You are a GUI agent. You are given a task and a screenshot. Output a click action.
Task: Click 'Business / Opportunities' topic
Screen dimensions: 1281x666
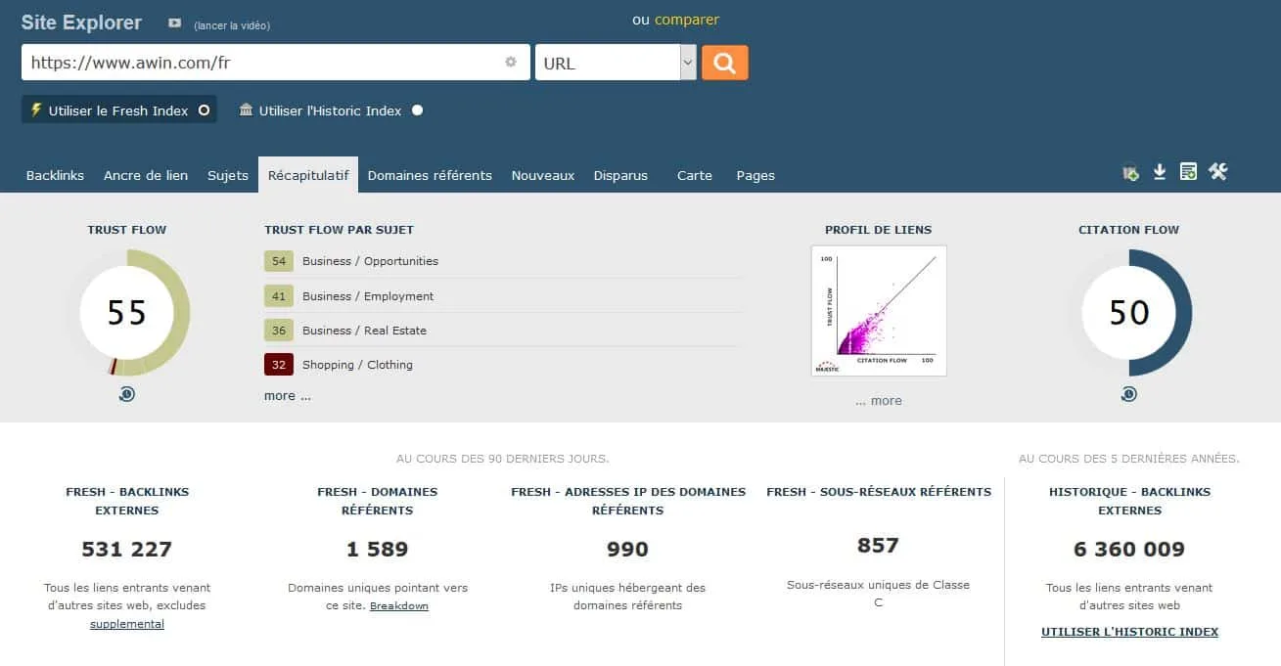point(370,261)
